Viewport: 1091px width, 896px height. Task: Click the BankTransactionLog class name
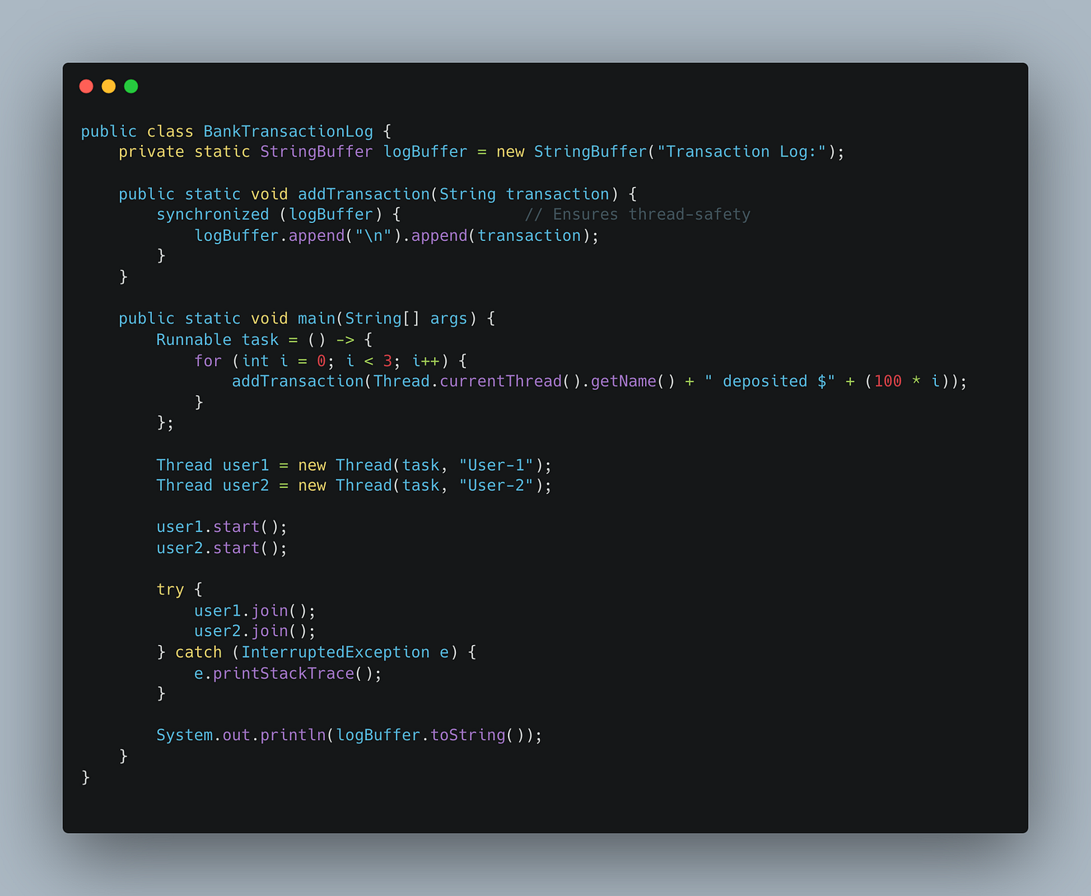click(288, 132)
